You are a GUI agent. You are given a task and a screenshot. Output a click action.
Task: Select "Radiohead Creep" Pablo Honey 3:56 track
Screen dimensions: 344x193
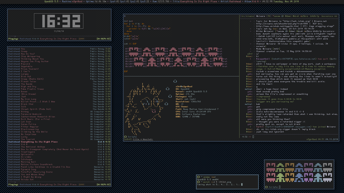(x=59, y=51)
